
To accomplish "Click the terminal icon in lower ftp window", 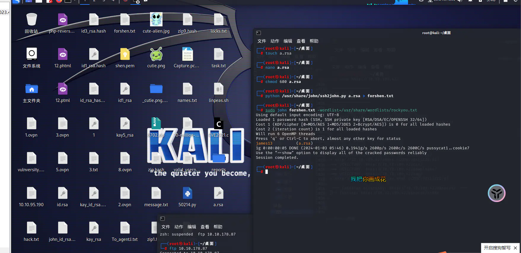I will coord(162,219).
